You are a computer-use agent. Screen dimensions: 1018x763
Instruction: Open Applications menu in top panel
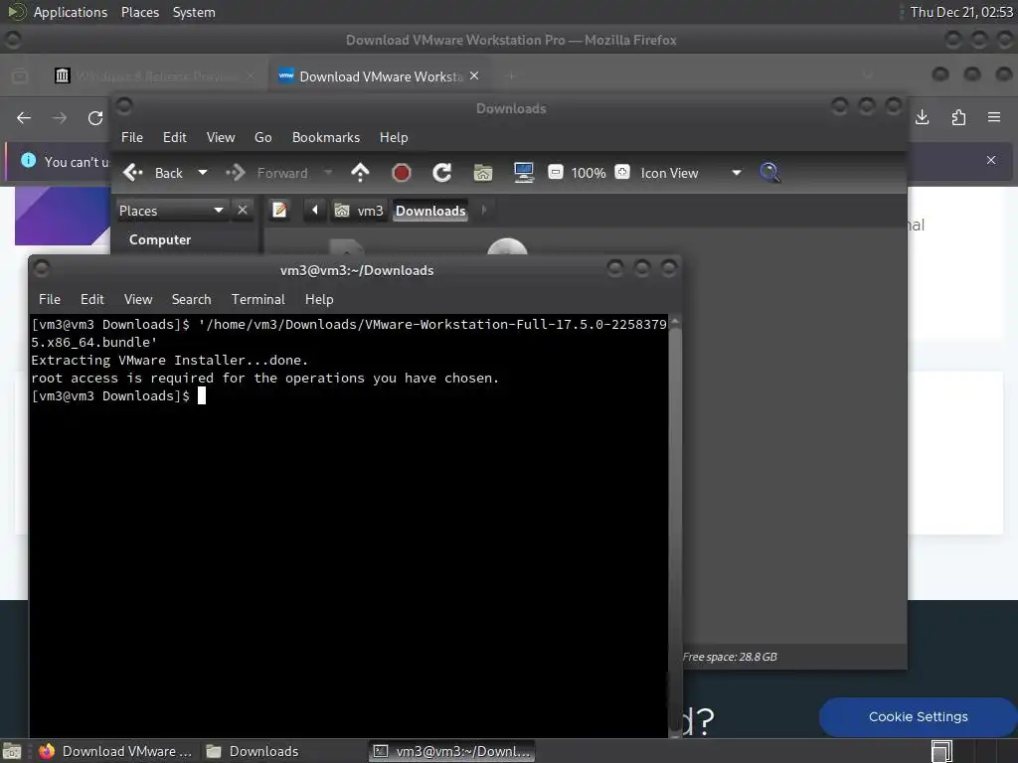point(71,12)
